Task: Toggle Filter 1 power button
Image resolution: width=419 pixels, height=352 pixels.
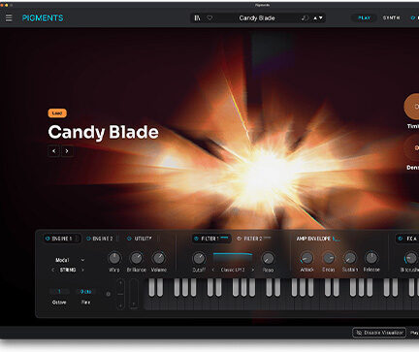Action: point(196,239)
